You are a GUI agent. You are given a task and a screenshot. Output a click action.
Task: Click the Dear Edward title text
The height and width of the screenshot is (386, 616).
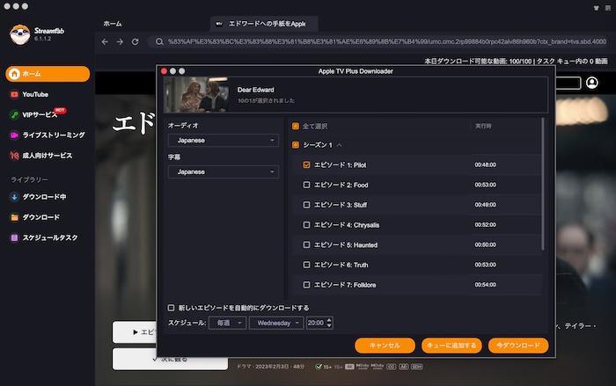pyautogui.click(x=256, y=90)
